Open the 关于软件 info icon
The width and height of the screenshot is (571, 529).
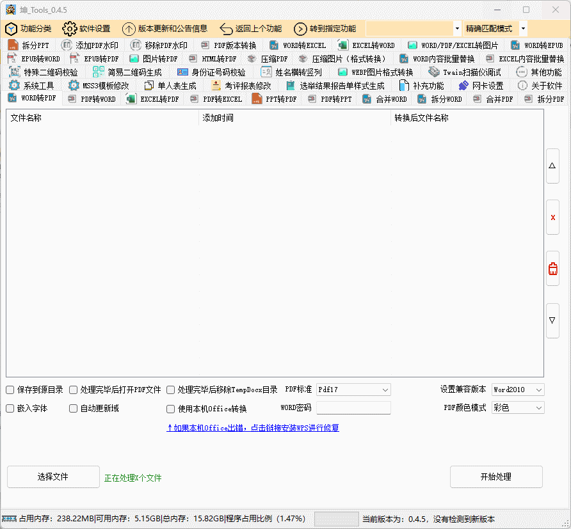522,86
